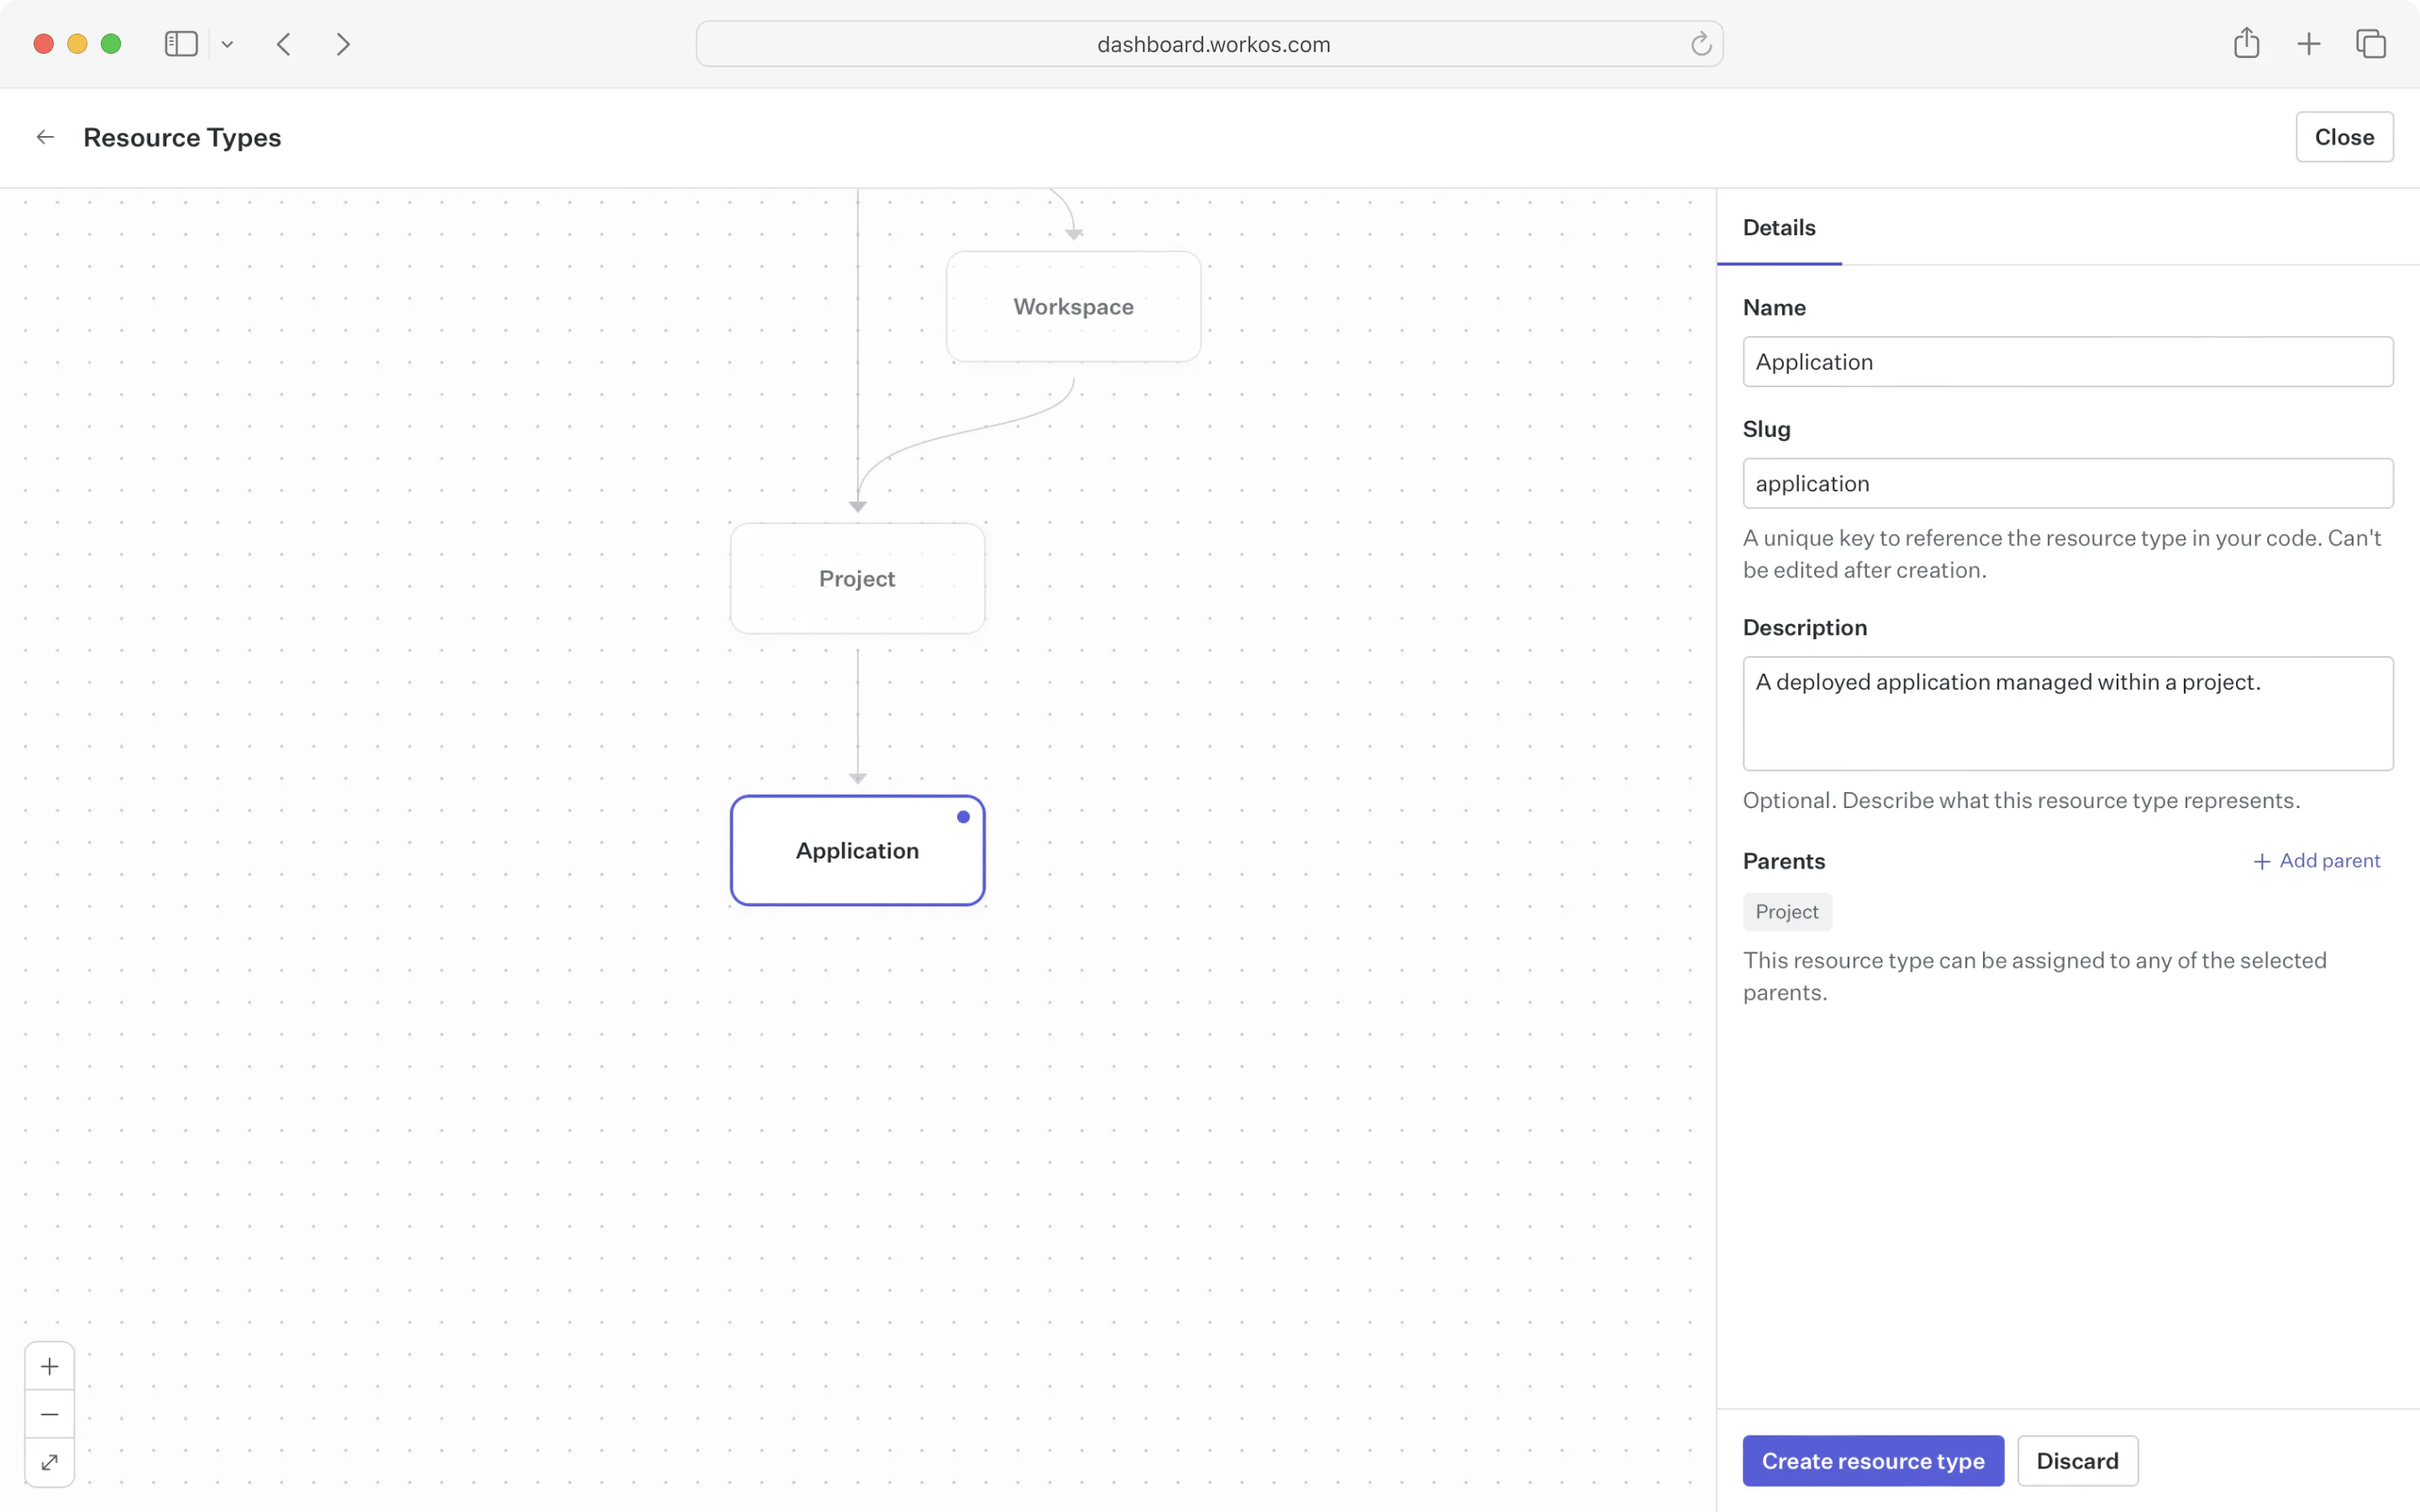The image size is (2420, 1512).
Task: Click the Create resource type button
Action: (x=1872, y=1460)
